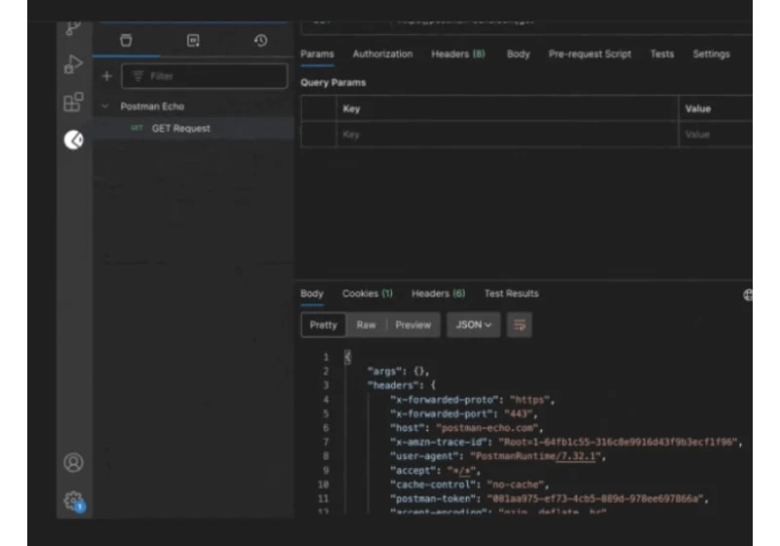The width and height of the screenshot is (780, 546).
Task: Click the Query Params heading
Action: [x=332, y=83]
